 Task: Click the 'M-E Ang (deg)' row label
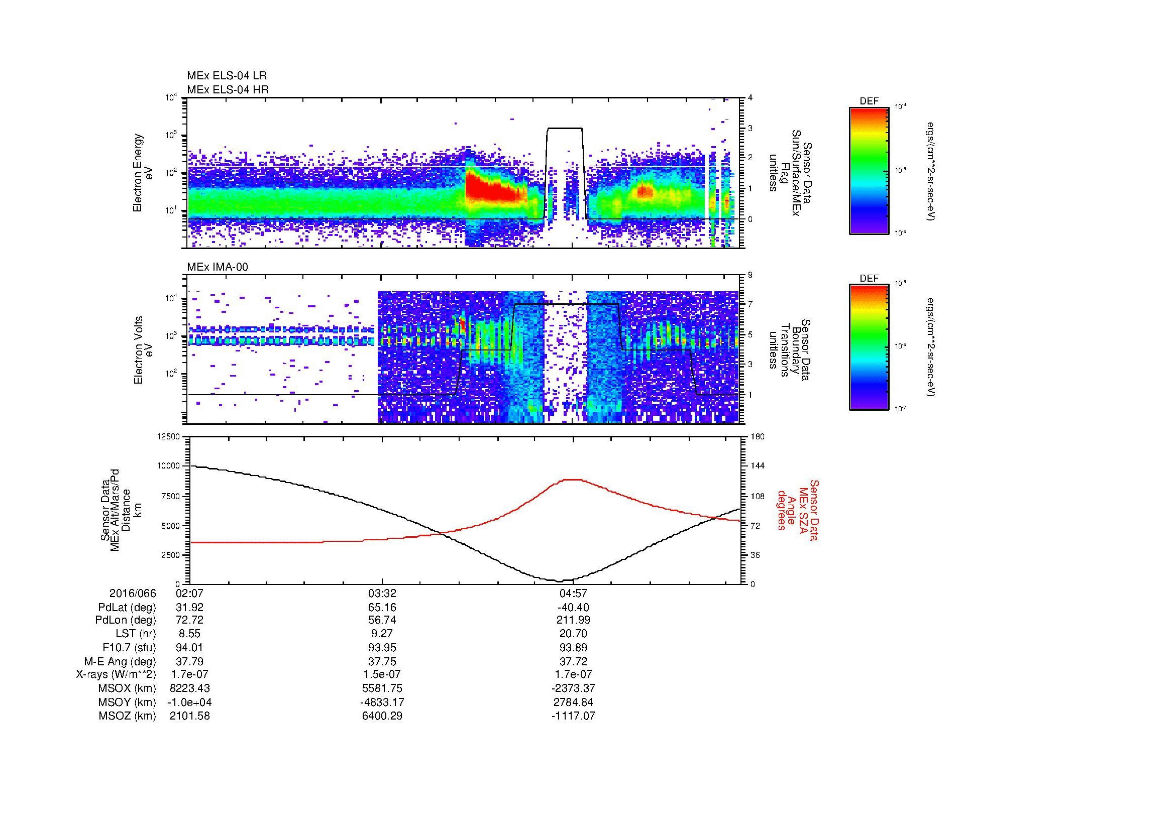point(120,661)
